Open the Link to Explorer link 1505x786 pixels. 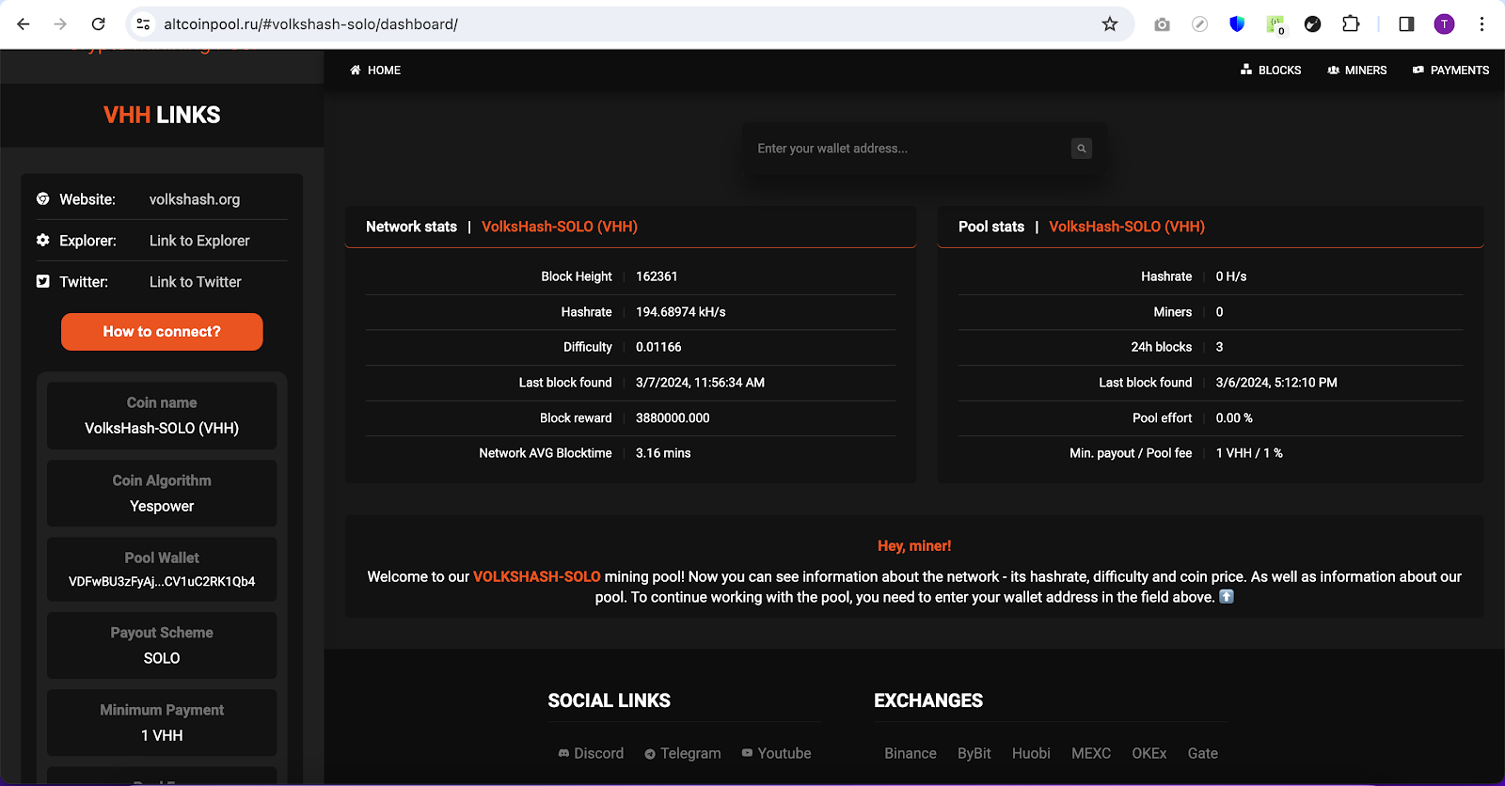click(199, 241)
